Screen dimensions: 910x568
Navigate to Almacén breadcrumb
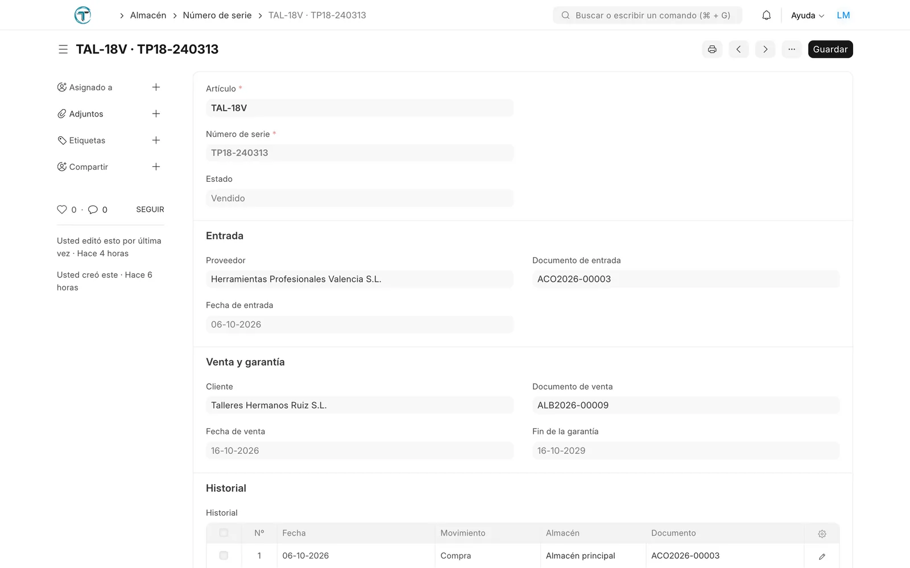148,15
